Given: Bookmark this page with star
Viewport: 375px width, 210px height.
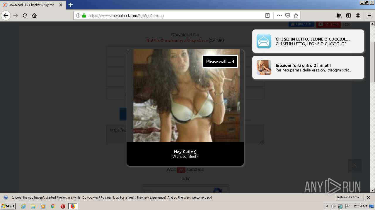Looking at the screenshot, I should coord(296,15).
